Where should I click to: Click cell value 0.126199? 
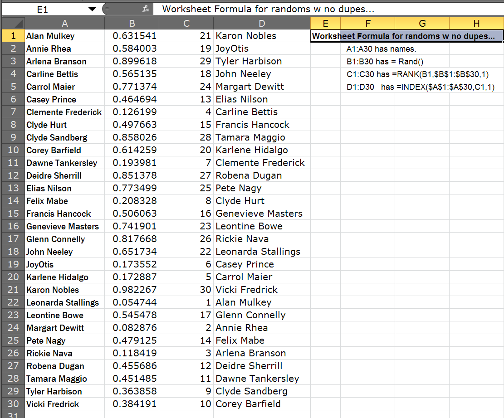(132, 112)
